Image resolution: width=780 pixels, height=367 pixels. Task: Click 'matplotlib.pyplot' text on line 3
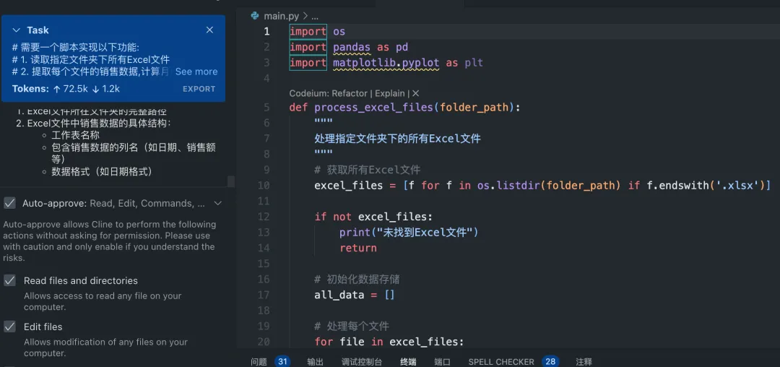[386, 63]
